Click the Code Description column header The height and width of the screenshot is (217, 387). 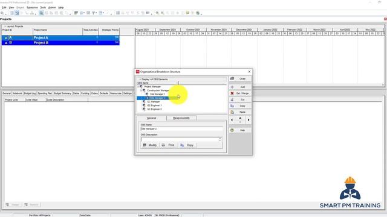pos(67,99)
